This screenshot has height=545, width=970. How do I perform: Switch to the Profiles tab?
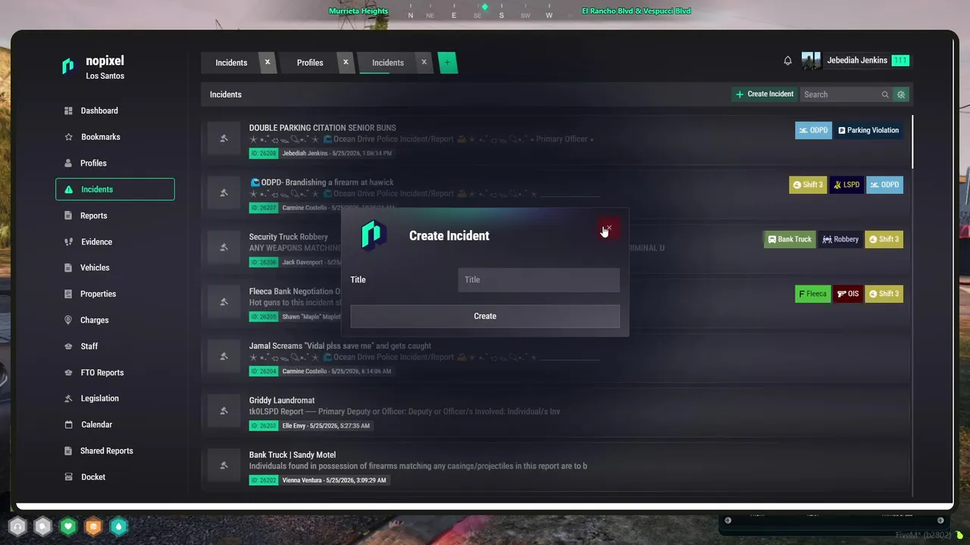pos(310,63)
